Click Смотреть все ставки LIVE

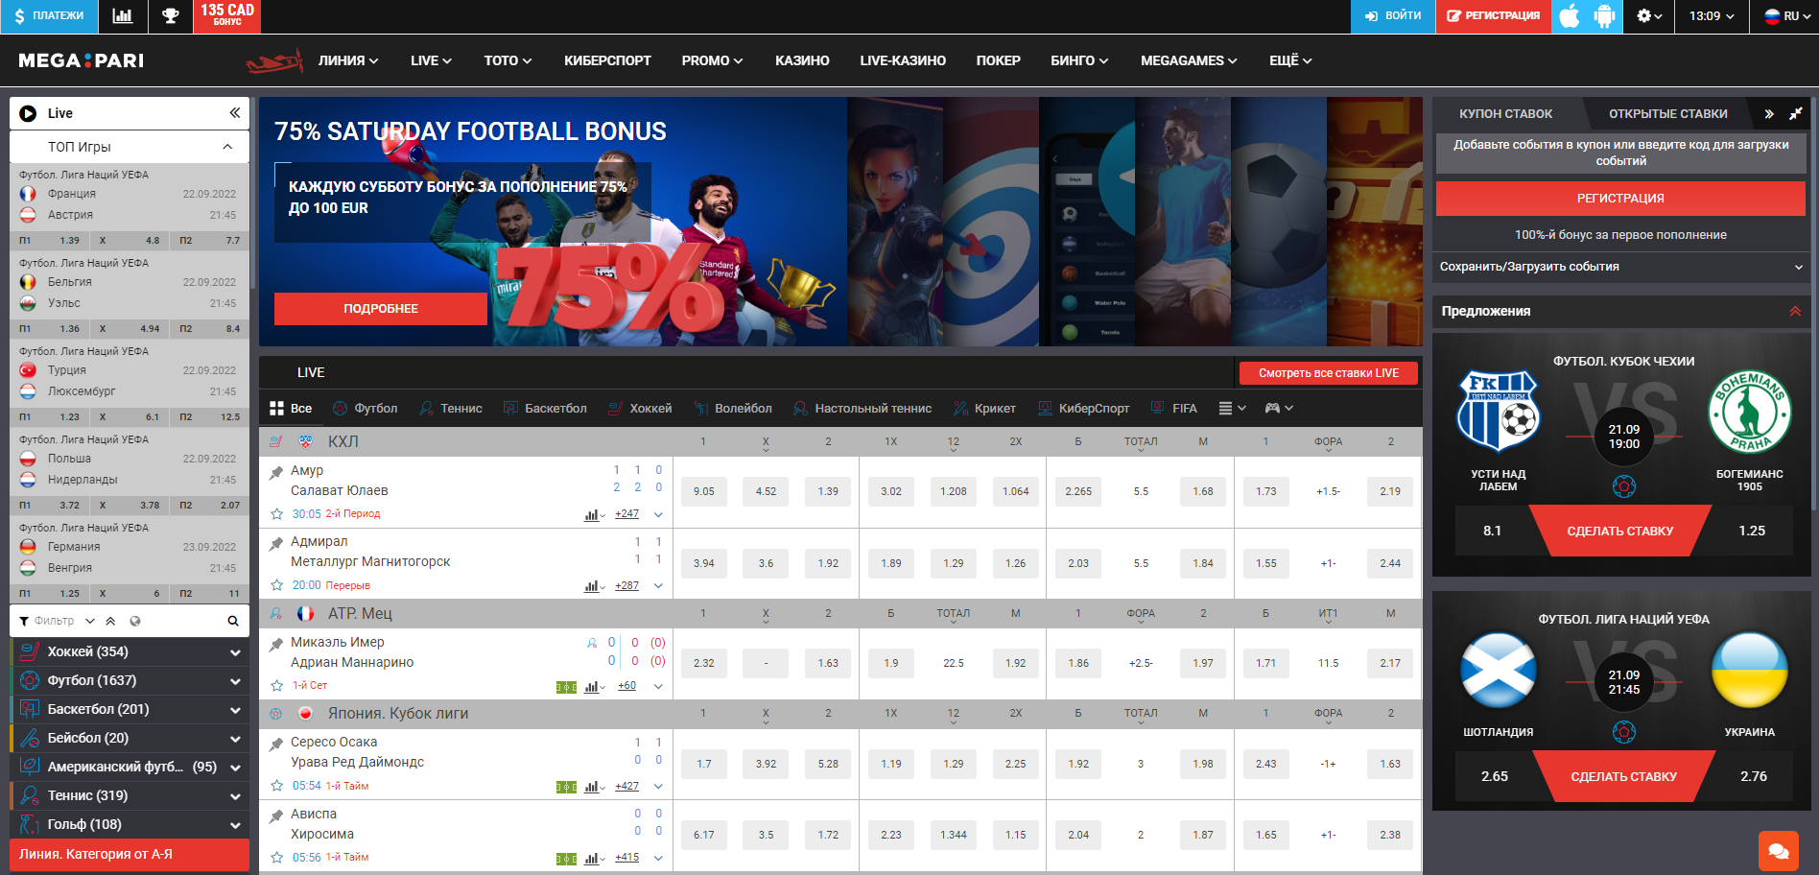click(1329, 373)
